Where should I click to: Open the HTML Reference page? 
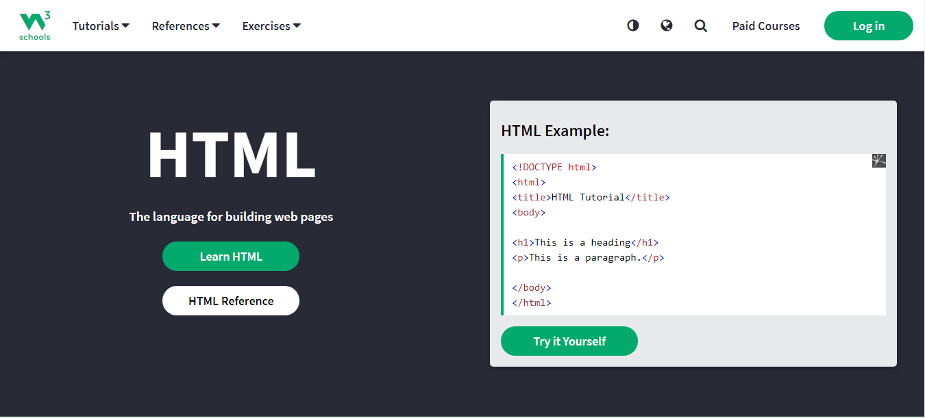230,300
